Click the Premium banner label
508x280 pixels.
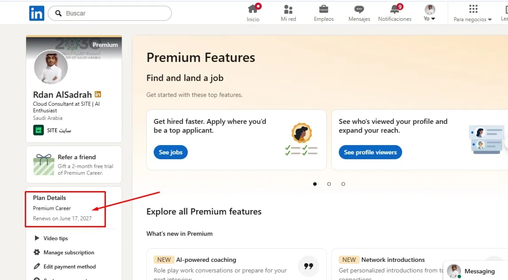(105, 45)
